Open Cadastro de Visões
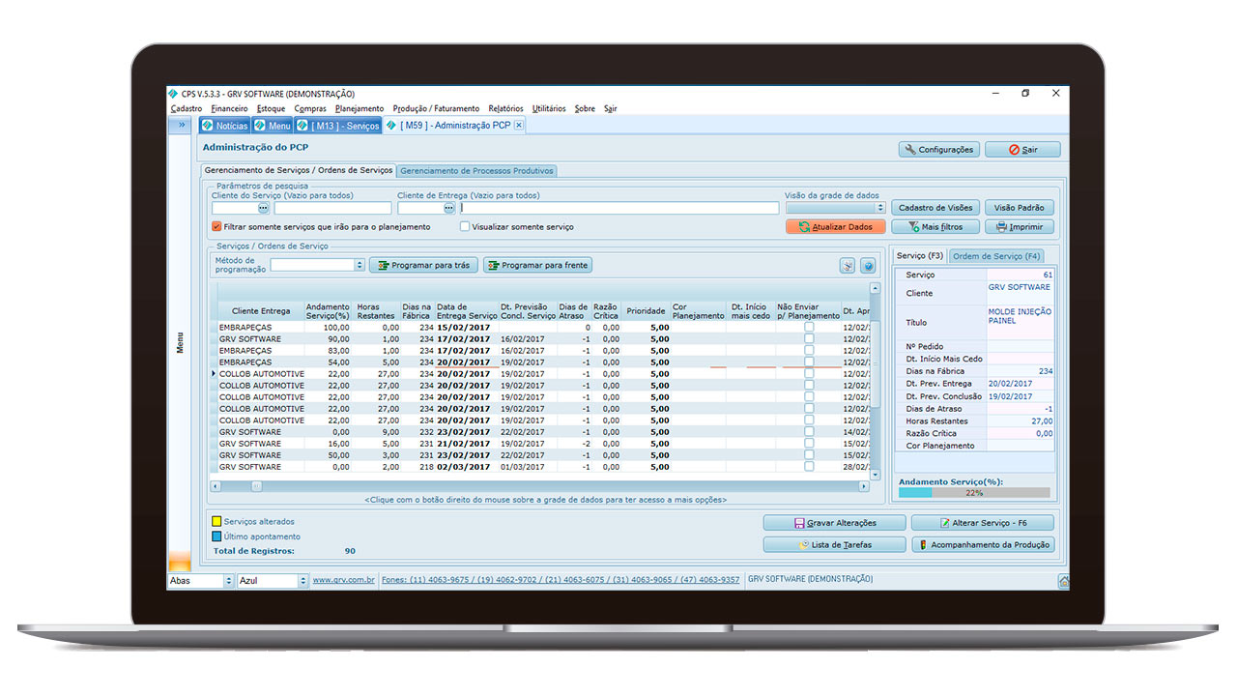This screenshot has height=696, width=1237. click(x=935, y=208)
